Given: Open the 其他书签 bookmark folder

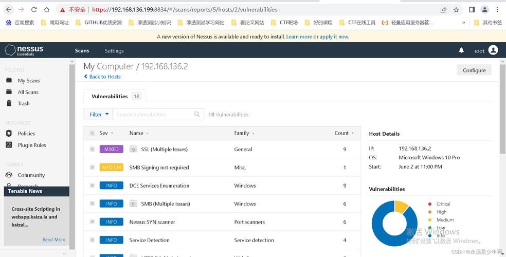Looking at the screenshot, I should 488,23.
